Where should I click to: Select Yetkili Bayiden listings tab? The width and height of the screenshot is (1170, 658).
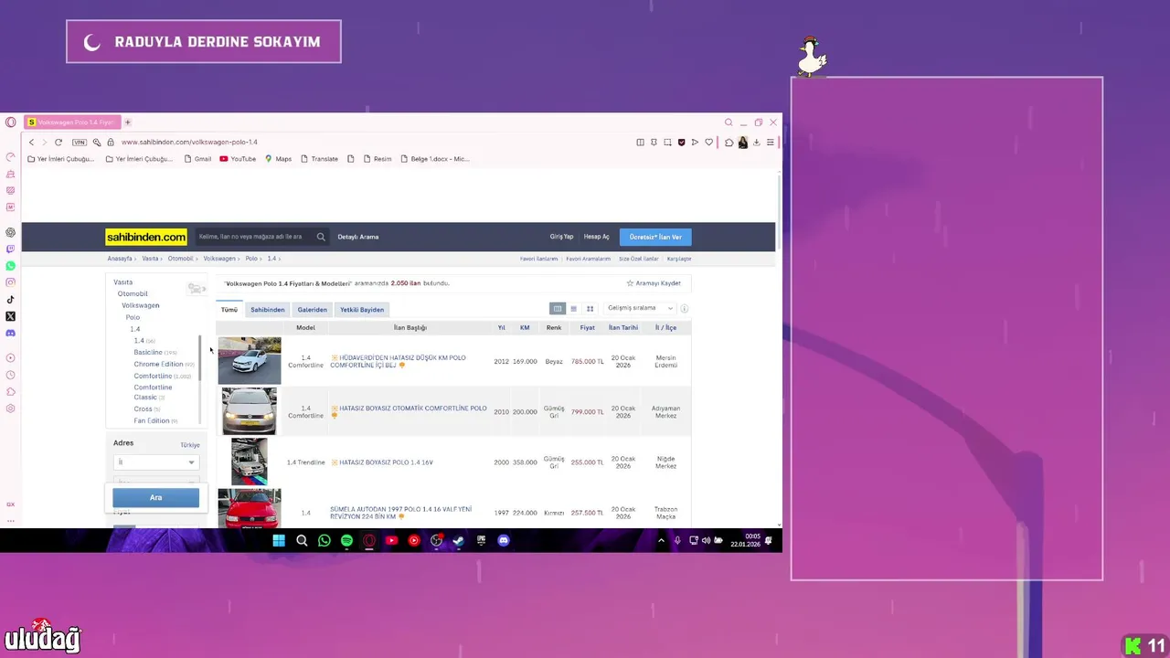pyautogui.click(x=362, y=310)
